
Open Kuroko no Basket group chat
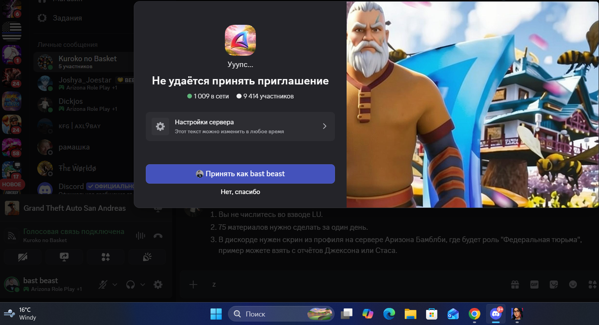(84, 62)
